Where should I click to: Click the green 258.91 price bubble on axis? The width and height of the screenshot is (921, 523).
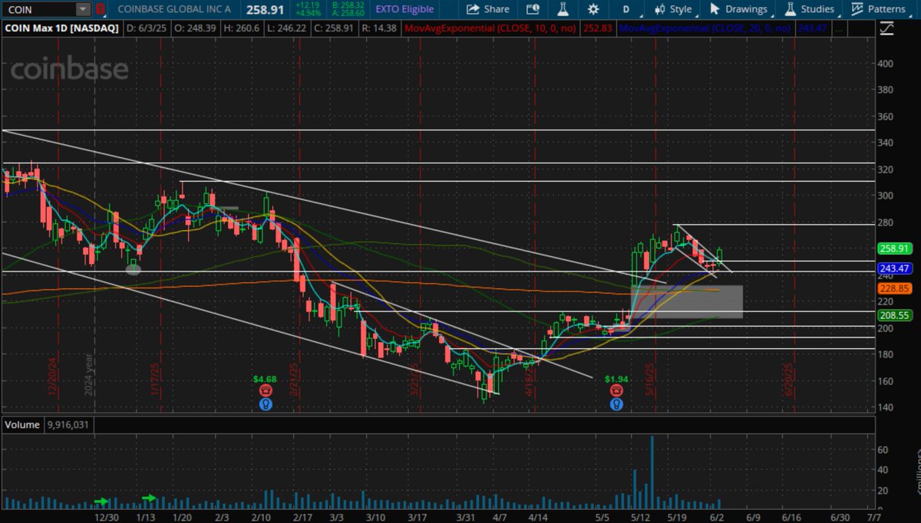coord(894,248)
